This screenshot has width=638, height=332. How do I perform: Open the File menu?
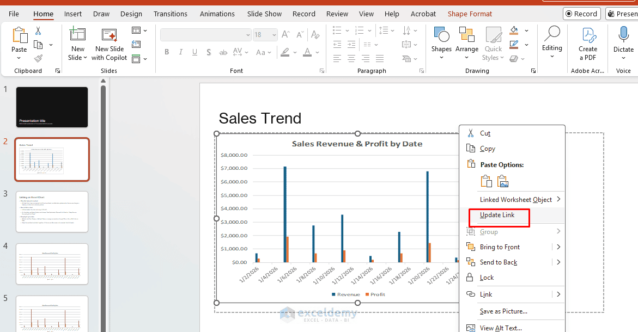point(14,14)
